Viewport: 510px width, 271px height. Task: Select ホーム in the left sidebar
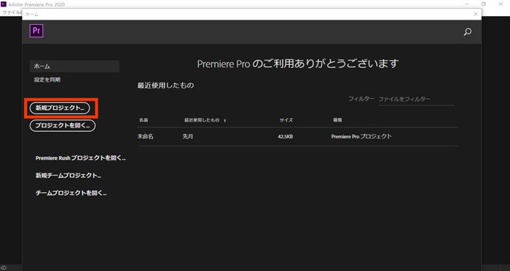click(74, 66)
